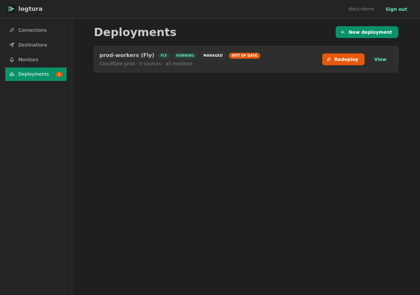Click the Destinations paper plane icon
Viewport: 420px width, 295px height.
point(12,45)
